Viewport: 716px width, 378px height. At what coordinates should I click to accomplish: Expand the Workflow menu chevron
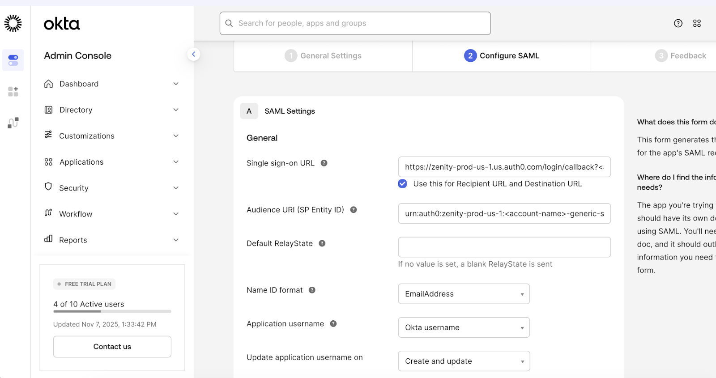(x=176, y=214)
